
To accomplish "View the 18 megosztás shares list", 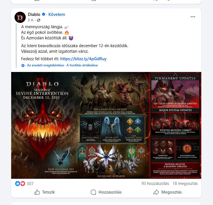I will [185, 184].
